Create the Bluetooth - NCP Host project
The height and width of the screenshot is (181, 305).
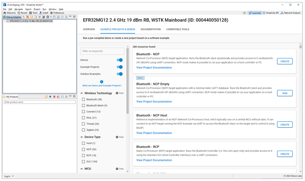click(285, 125)
